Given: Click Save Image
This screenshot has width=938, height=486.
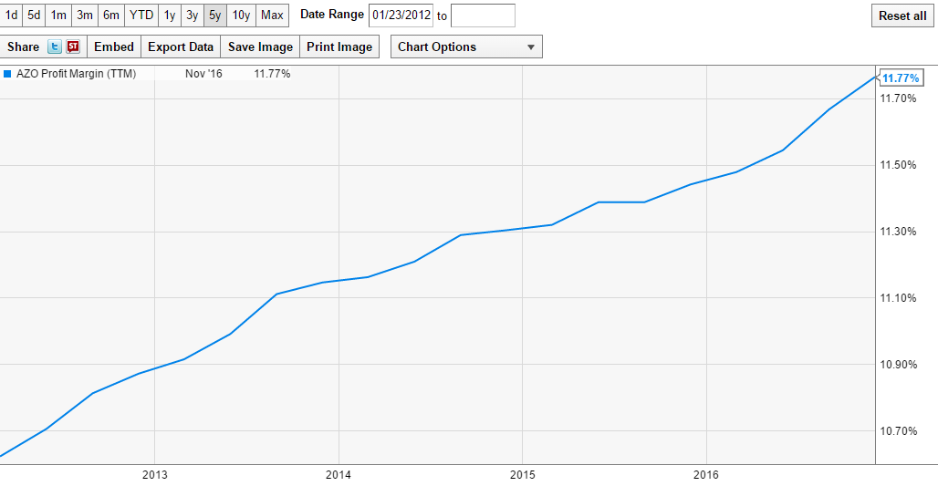Looking at the screenshot, I should pos(260,47).
